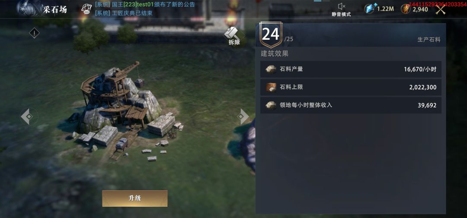Click the stone icon beside 领地每小时整体收入
467x218 pixels.
pos(271,105)
